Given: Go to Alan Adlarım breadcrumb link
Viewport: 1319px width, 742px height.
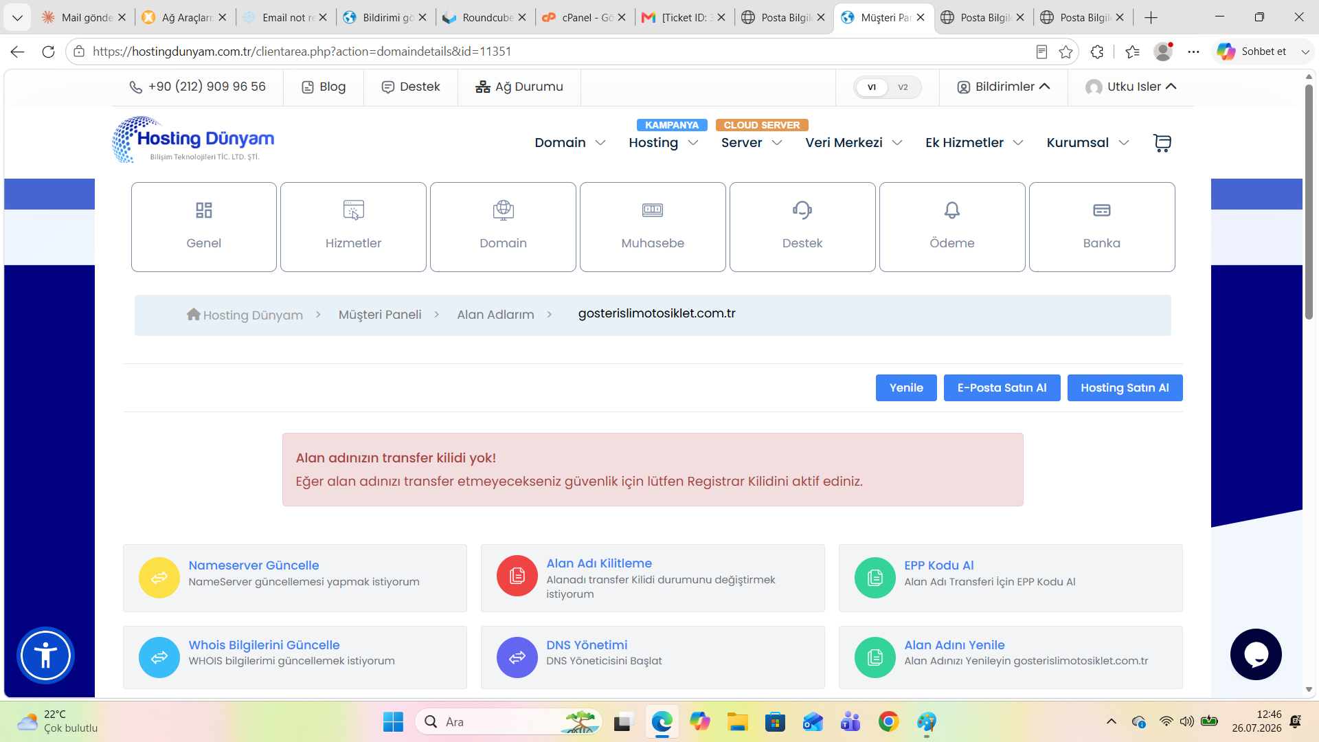Looking at the screenshot, I should pos(495,315).
